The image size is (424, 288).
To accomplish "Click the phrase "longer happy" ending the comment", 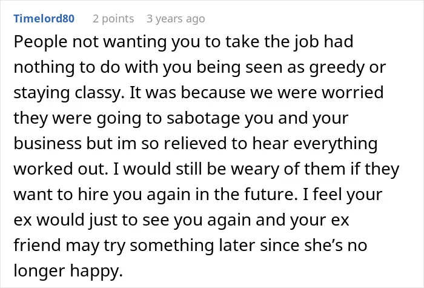I will pos(68,271).
